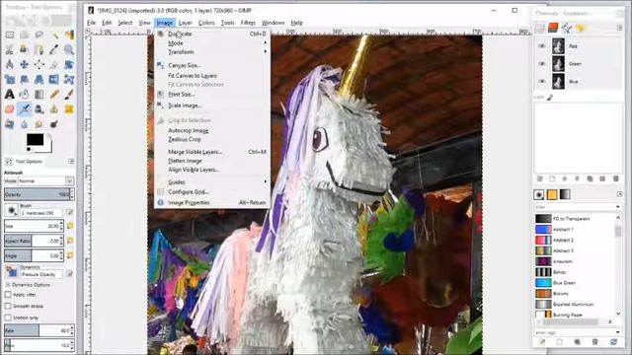
Task: Expand the Dynamics Options section
Action: click(x=8, y=285)
